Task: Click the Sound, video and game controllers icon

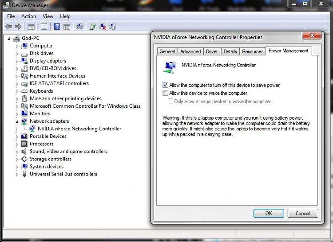Action: [24, 151]
